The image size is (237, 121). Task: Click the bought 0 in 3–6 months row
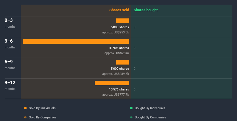[135, 48]
